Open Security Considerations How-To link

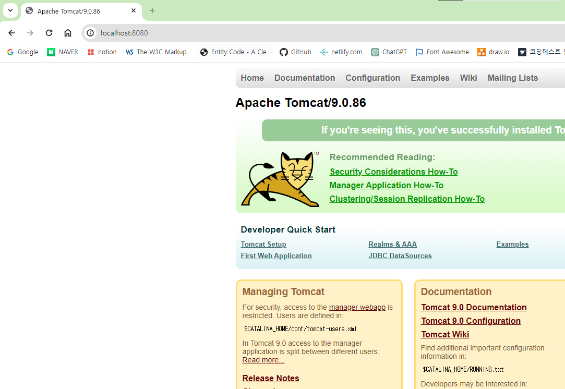[393, 172]
